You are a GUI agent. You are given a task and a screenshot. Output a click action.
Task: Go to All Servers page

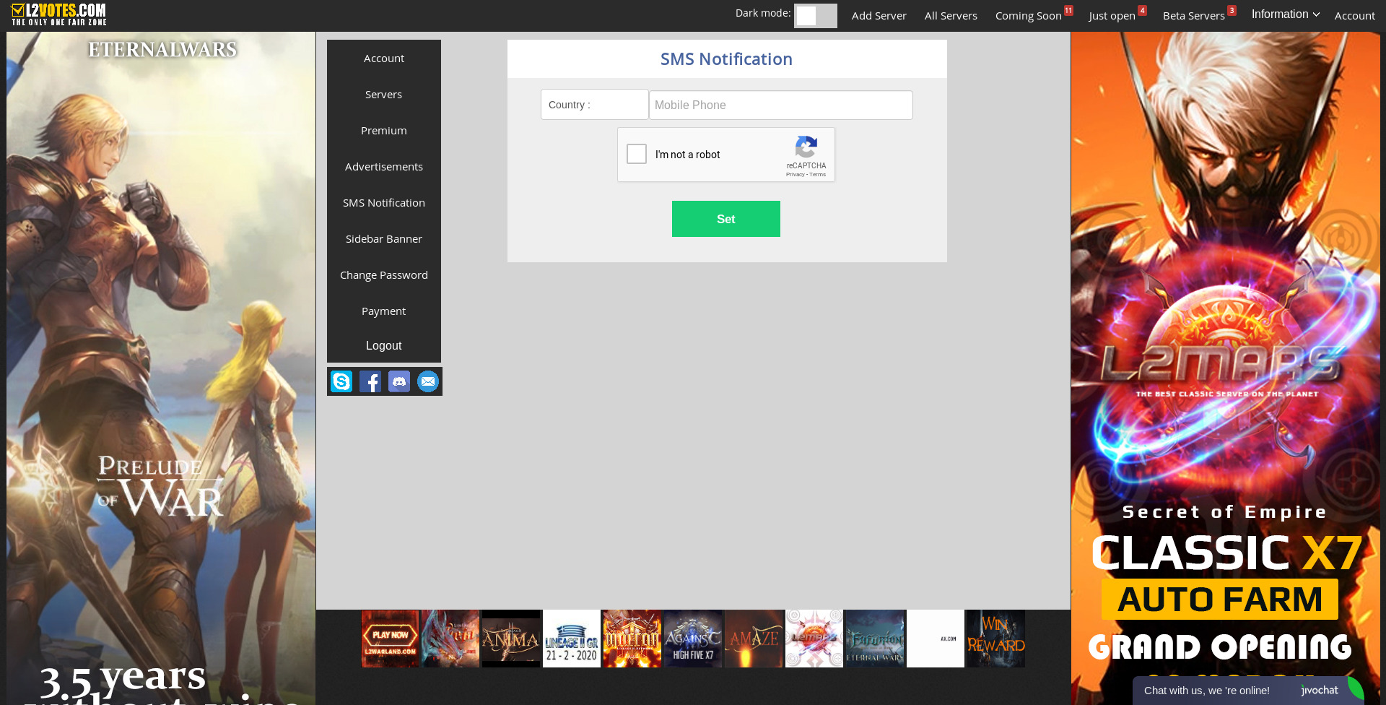pyautogui.click(x=951, y=16)
